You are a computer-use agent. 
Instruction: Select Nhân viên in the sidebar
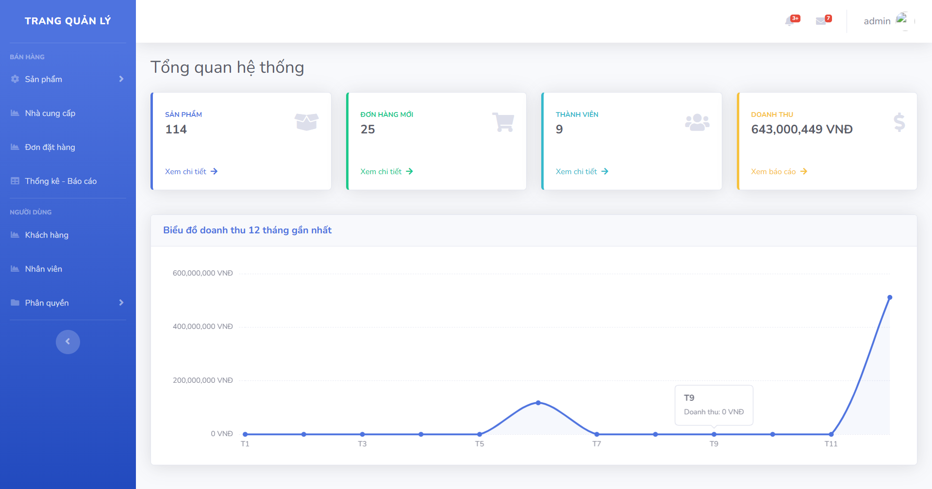(x=44, y=269)
